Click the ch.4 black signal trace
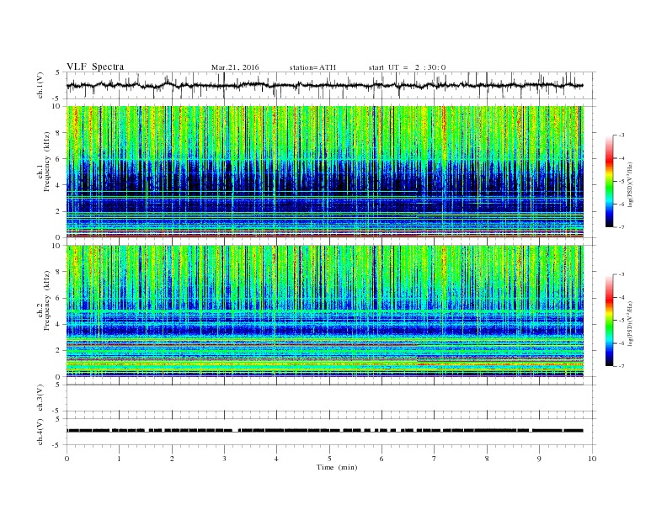Screen dimensions: 667x515 tap(325, 431)
